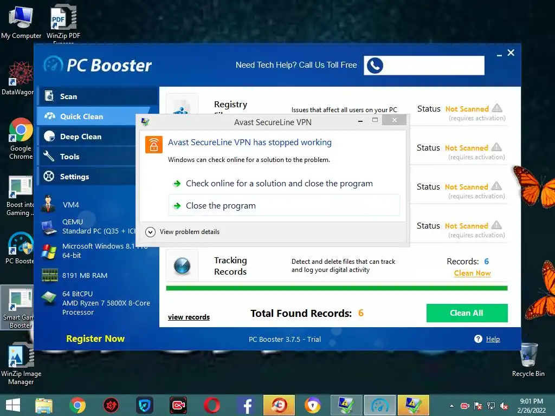
Task: Click the Tools wrench icon
Action: (x=49, y=156)
